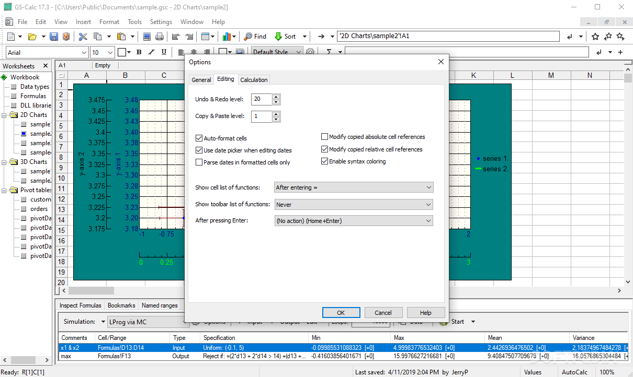Toggle Use date picker when editing dates
Image resolution: width=633 pixels, height=377 pixels.
[x=199, y=150]
